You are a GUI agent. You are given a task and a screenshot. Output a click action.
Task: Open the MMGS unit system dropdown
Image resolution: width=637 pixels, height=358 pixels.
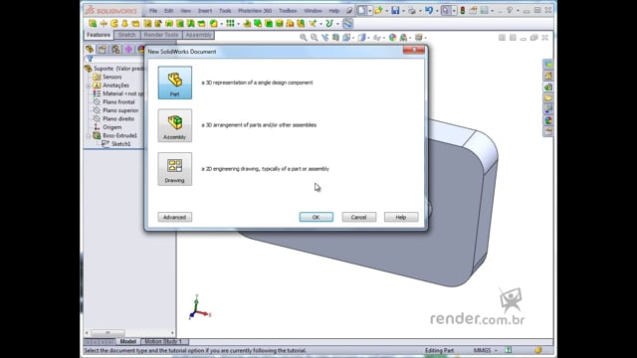click(x=486, y=350)
